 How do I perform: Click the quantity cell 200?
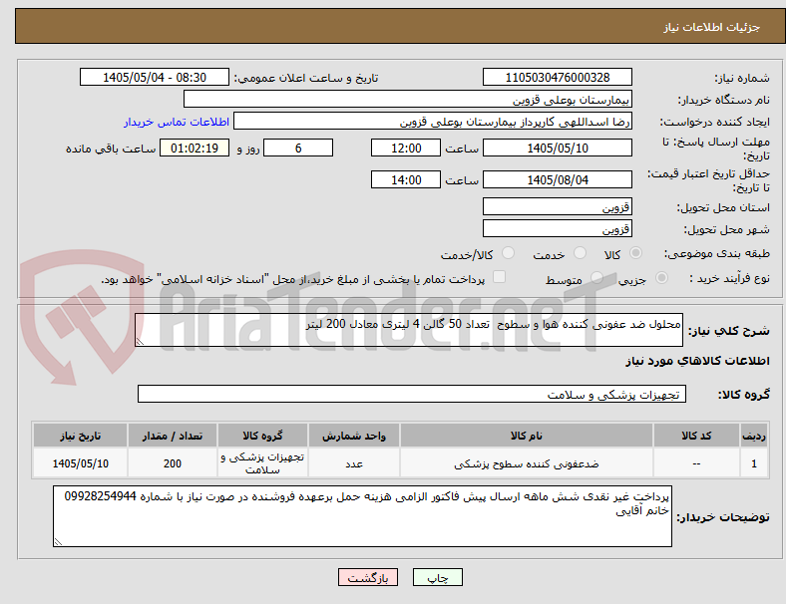172,463
